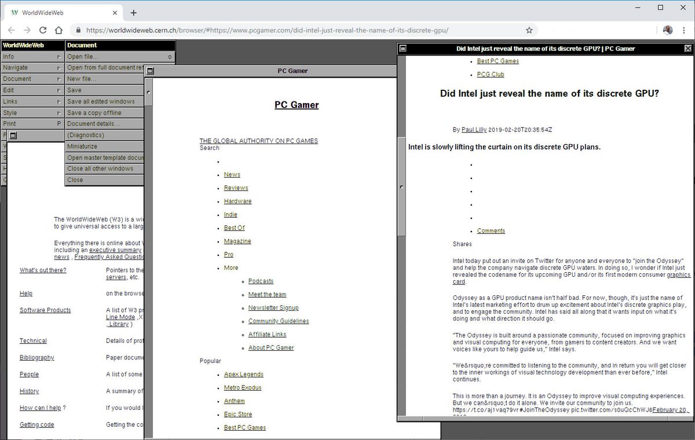Click the grayed forward arrow icon

pos(27,29)
